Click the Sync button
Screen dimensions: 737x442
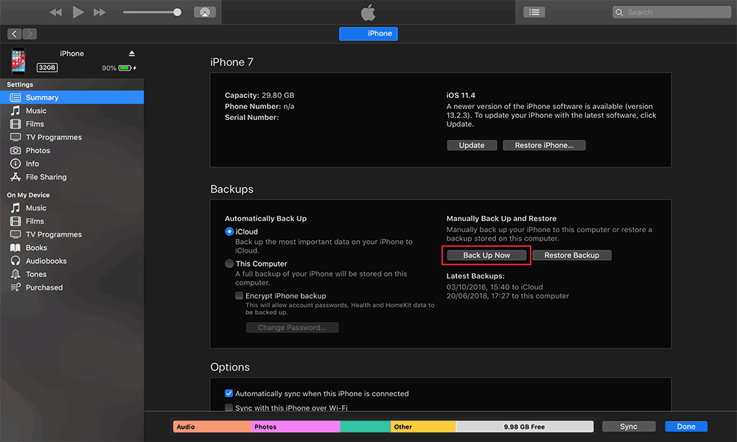click(x=629, y=427)
